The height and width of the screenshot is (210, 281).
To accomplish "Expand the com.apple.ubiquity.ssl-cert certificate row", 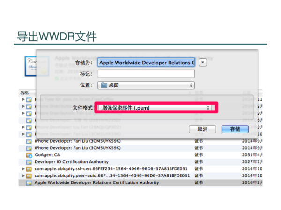I will tap(23, 168).
